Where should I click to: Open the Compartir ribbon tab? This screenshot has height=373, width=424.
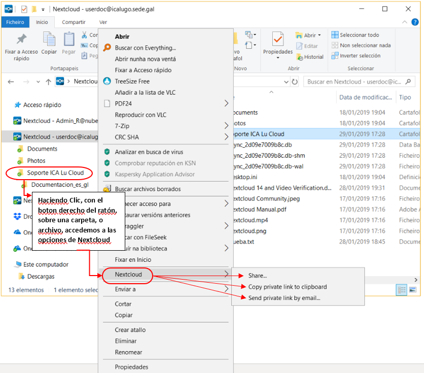pos(74,22)
